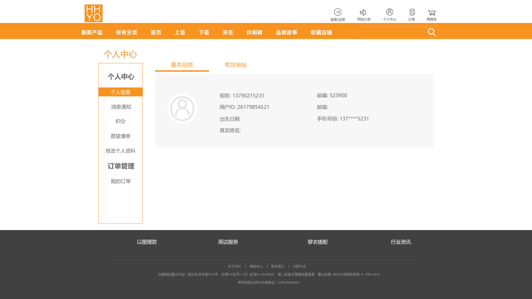Open the 休闲裤 category
Screen dimensions: 532x299
(x=254, y=32)
